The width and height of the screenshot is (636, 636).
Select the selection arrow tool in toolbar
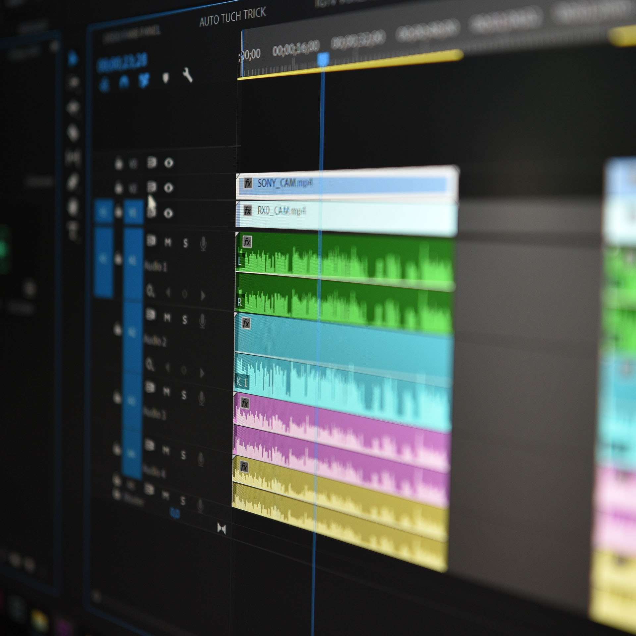coord(73,59)
